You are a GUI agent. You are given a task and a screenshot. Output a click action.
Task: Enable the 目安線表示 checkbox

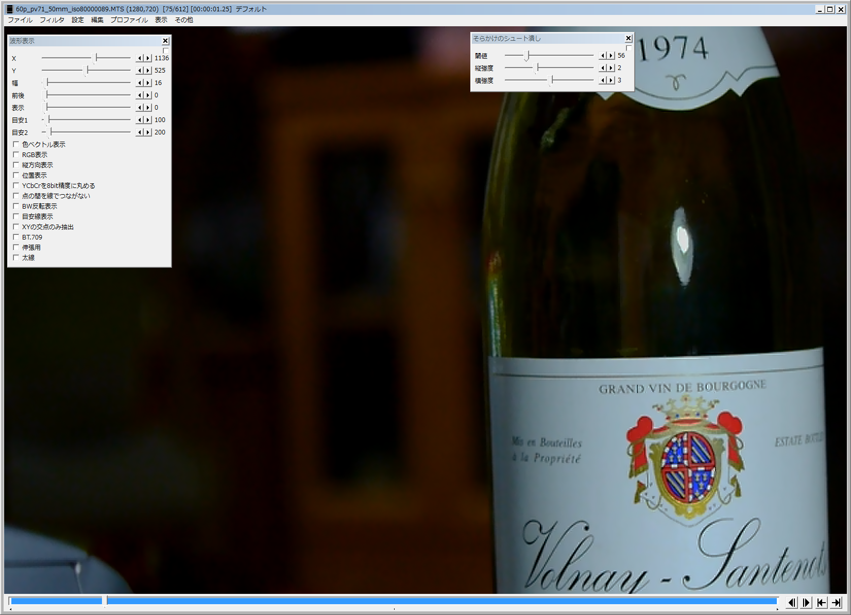point(16,217)
